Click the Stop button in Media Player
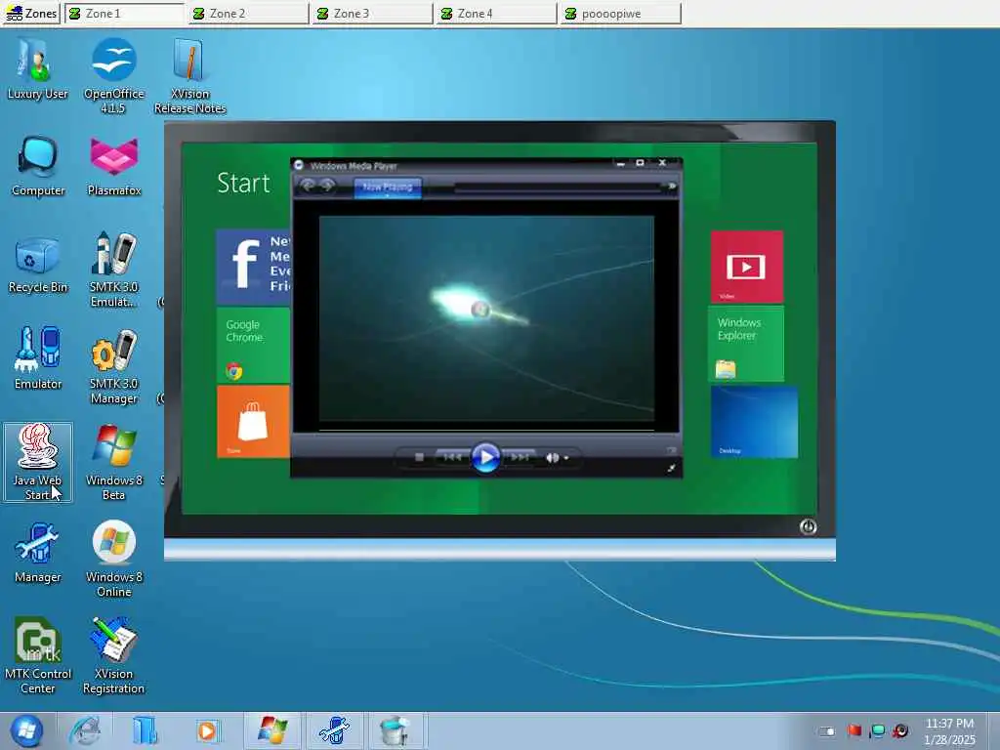 pos(419,457)
